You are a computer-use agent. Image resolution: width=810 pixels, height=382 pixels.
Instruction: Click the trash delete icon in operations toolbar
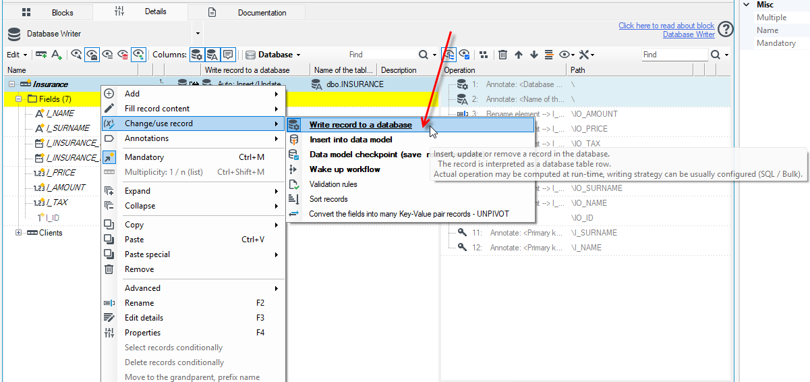point(503,55)
